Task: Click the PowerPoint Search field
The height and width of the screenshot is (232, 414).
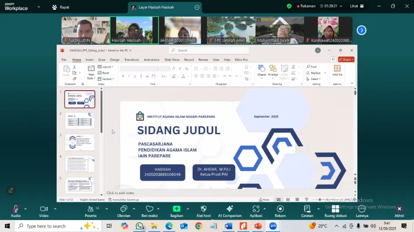Action: coord(209,50)
